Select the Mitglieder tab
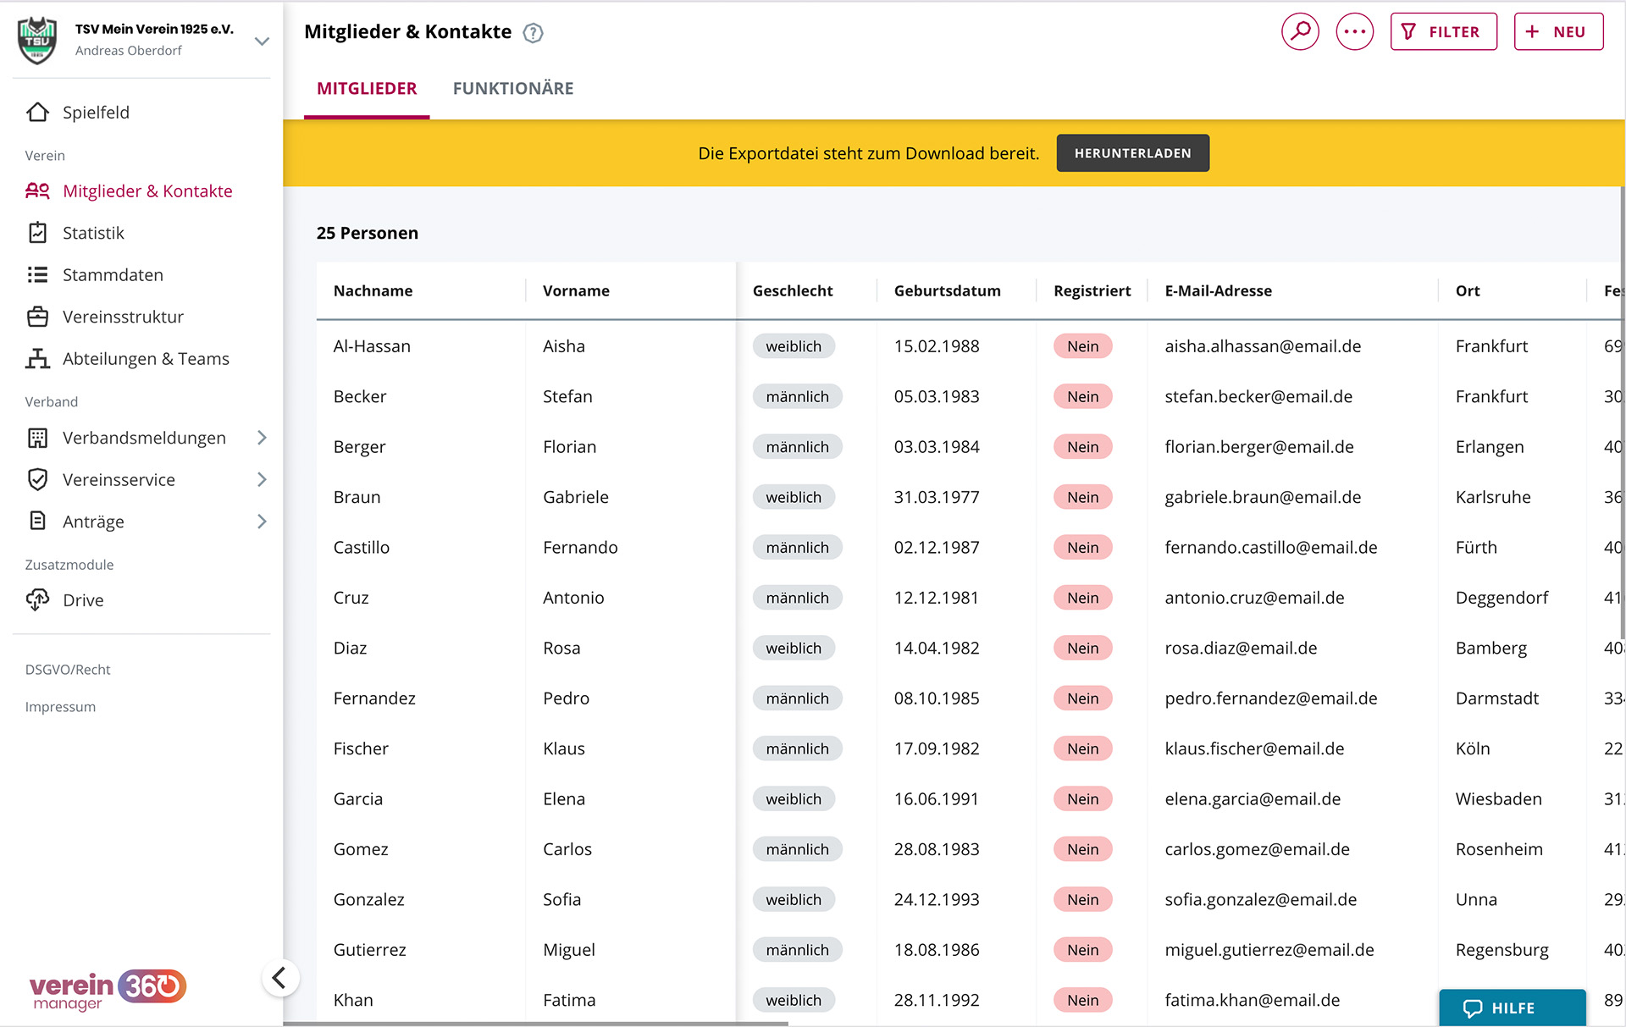The width and height of the screenshot is (1626, 1027). coord(367,89)
